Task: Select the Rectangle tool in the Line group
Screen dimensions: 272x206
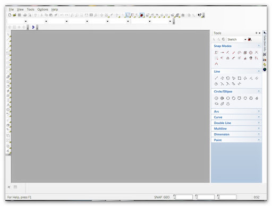Action: coord(240,78)
